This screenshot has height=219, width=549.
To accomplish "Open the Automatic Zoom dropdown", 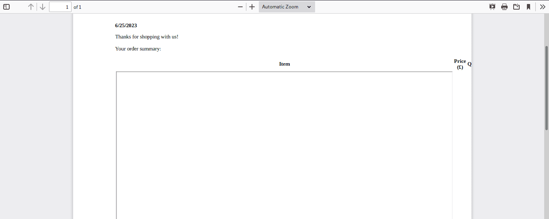I will click(287, 7).
